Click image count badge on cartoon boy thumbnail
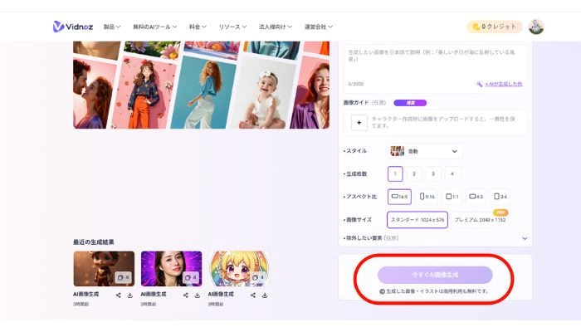581x332 pixels. click(x=123, y=277)
